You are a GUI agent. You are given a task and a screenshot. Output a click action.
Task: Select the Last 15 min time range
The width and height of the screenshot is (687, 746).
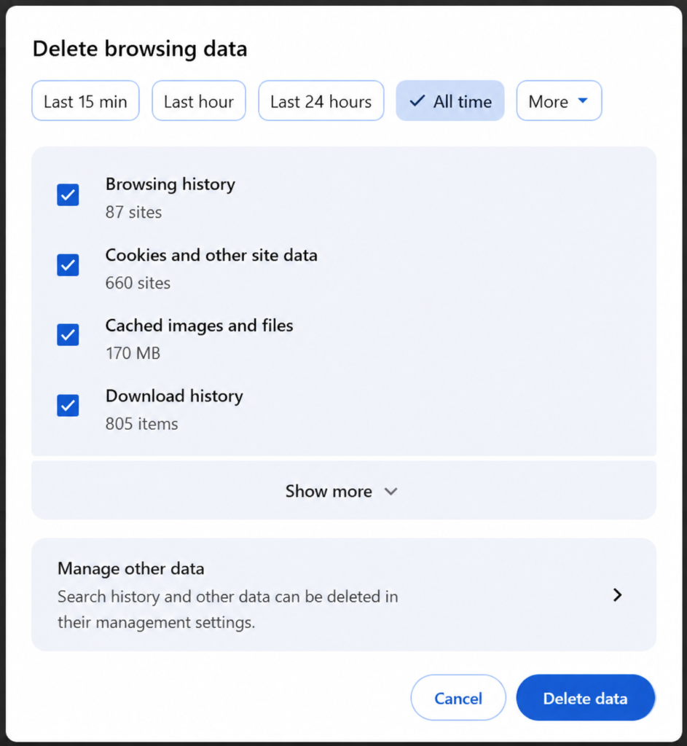coord(86,101)
